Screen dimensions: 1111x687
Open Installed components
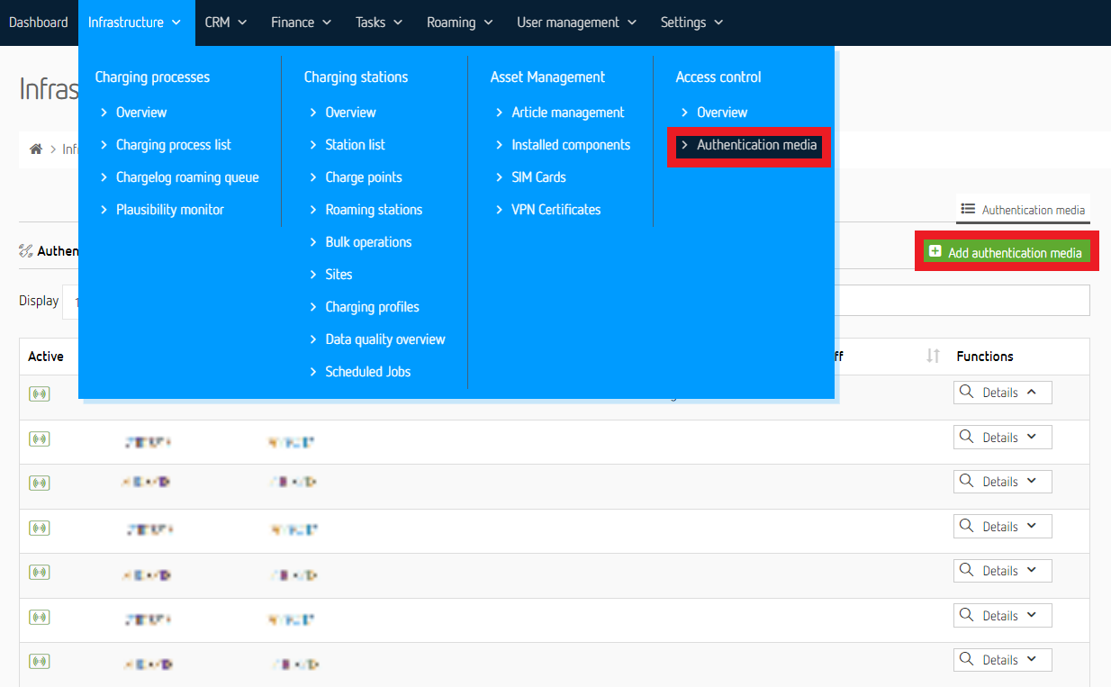click(x=571, y=145)
